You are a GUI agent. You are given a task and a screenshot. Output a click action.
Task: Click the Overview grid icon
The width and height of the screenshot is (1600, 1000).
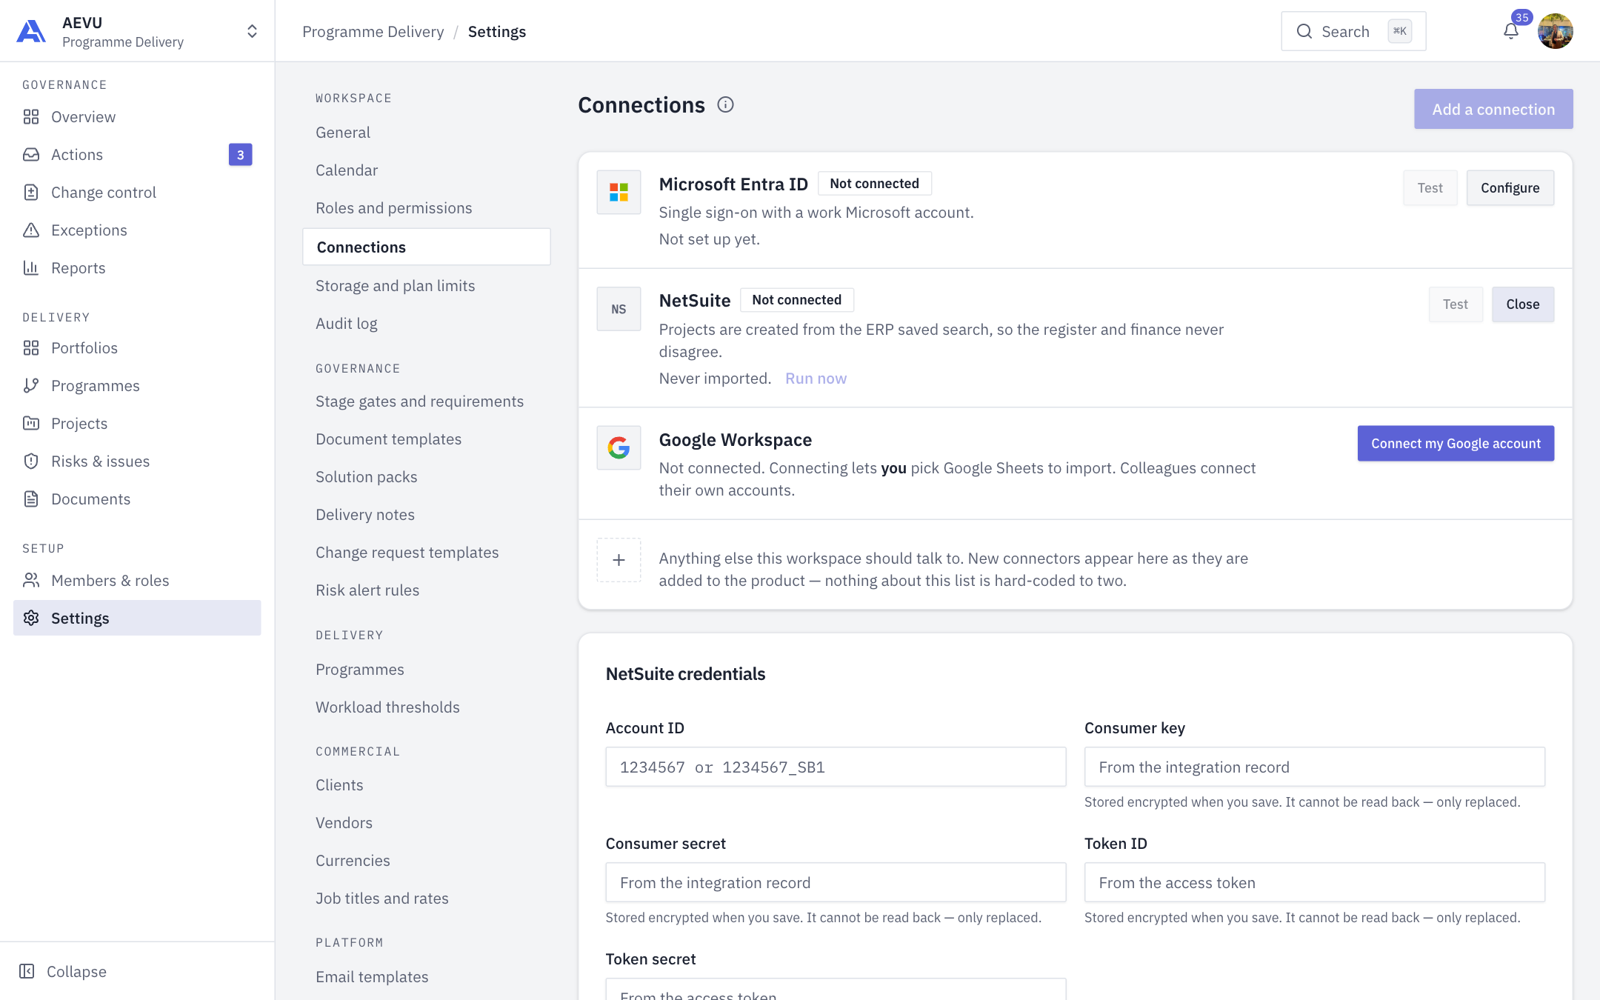point(31,117)
